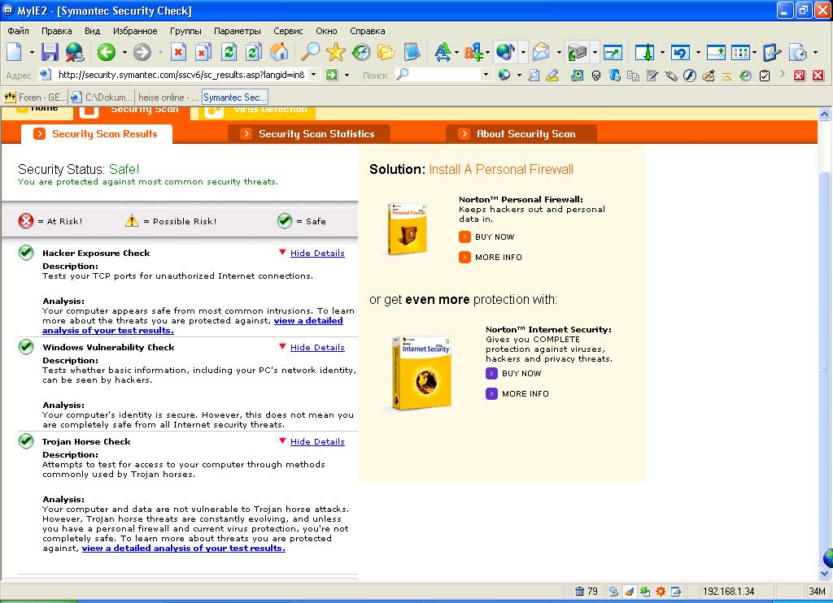Click Hide Details link for Windows Vulnerability Check
Viewport: 833px width, 603px height.
317,347
